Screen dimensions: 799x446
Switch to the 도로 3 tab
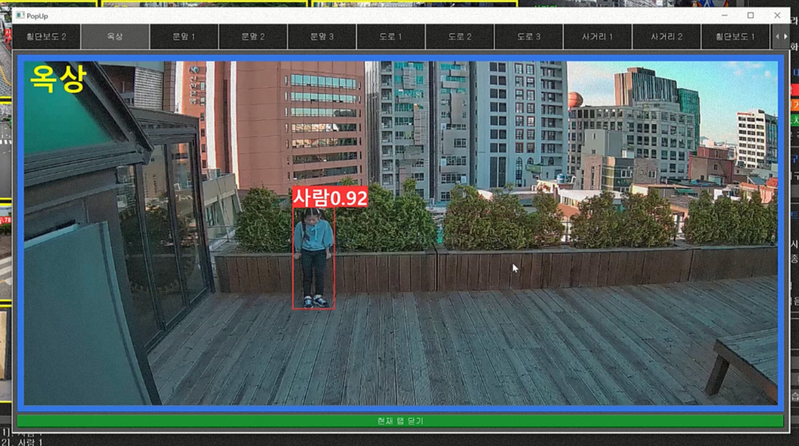529,36
